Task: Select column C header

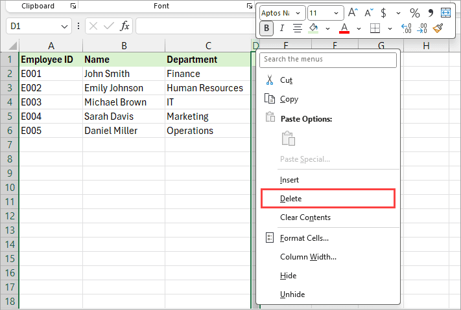Action: pyautogui.click(x=208, y=45)
